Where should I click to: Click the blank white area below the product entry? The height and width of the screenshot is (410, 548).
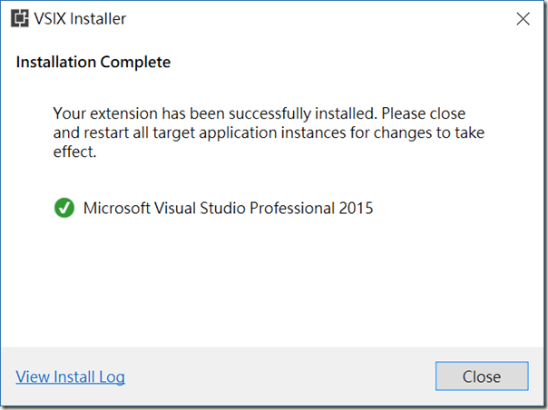pyautogui.click(x=272, y=281)
